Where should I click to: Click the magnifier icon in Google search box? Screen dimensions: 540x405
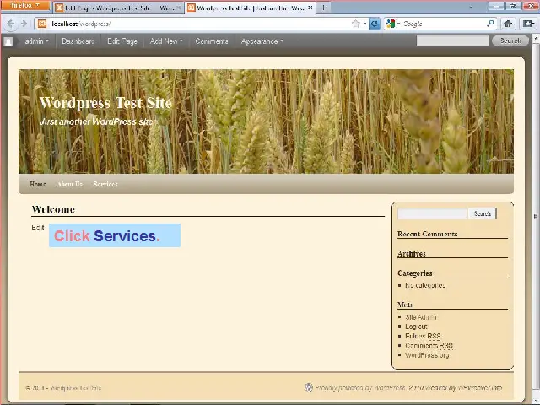coord(490,24)
